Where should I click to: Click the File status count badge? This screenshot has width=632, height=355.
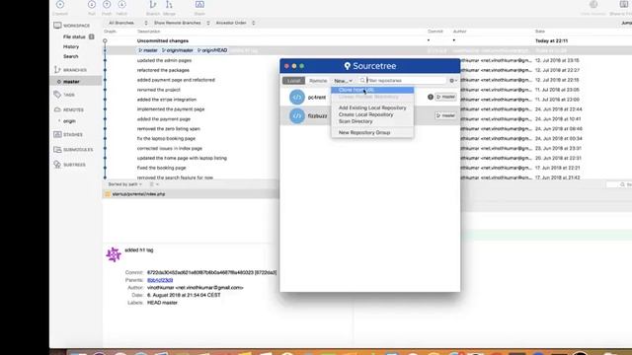tap(92, 36)
